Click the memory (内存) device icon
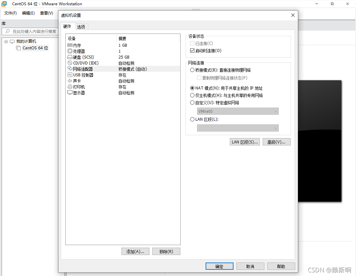 pyautogui.click(x=70, y=45)
